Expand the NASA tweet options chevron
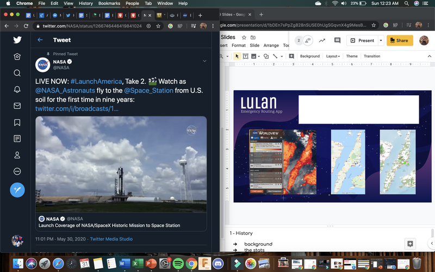 pyautogui.click(x=204, y=61)
